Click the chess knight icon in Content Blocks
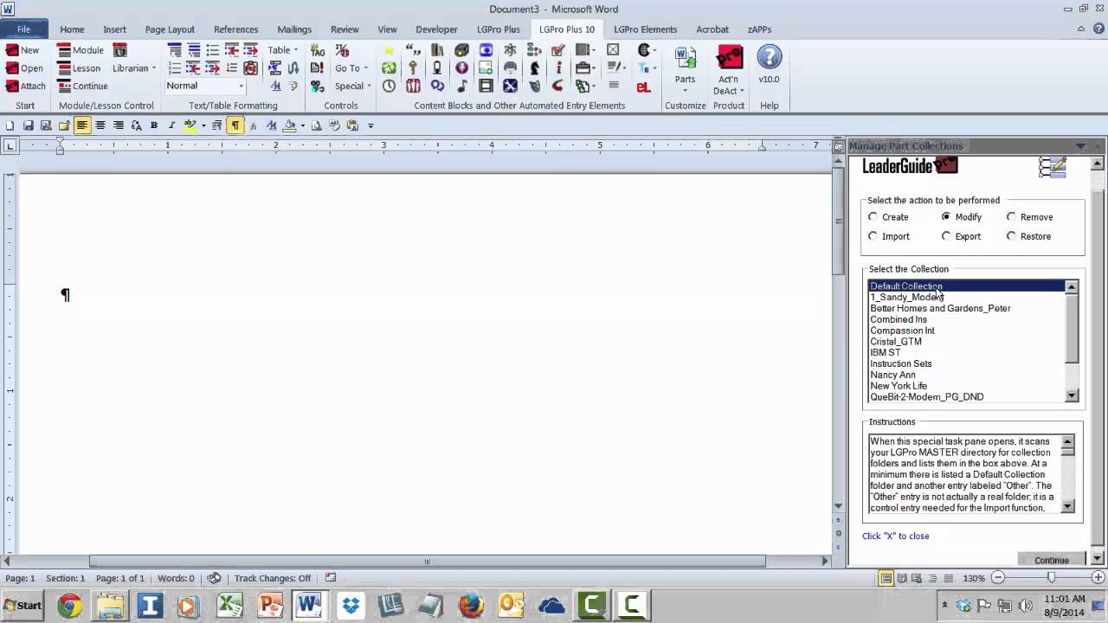1108x623 pixels. click(535, 68)
